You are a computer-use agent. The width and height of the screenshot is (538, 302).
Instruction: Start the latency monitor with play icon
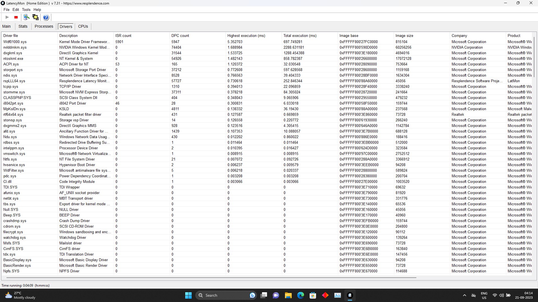pos(7,17)
